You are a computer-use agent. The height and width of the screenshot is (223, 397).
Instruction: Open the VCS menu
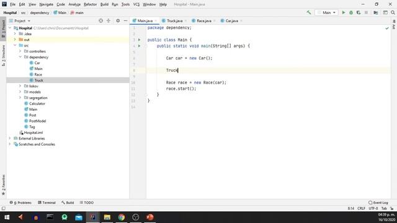click(136, 4)
